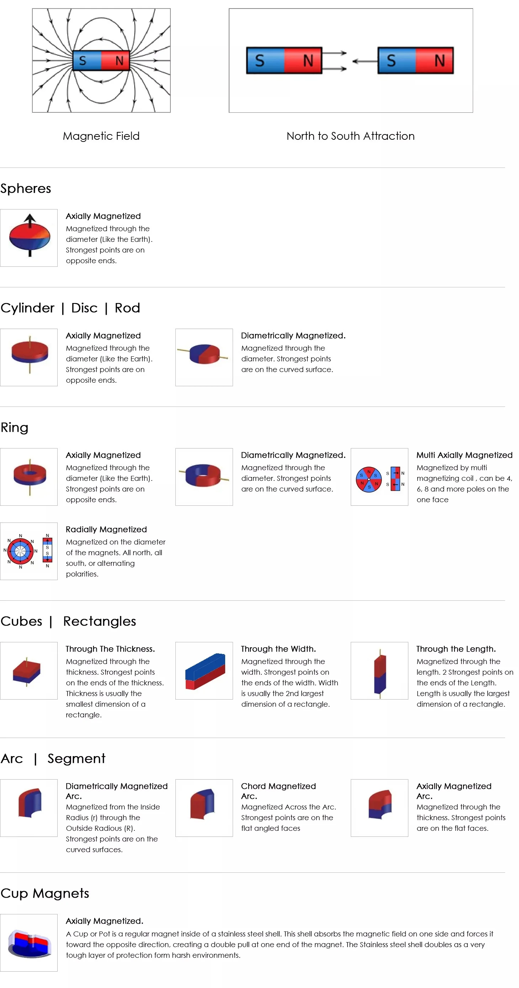Click the axially magnetized disc icon

29,357
